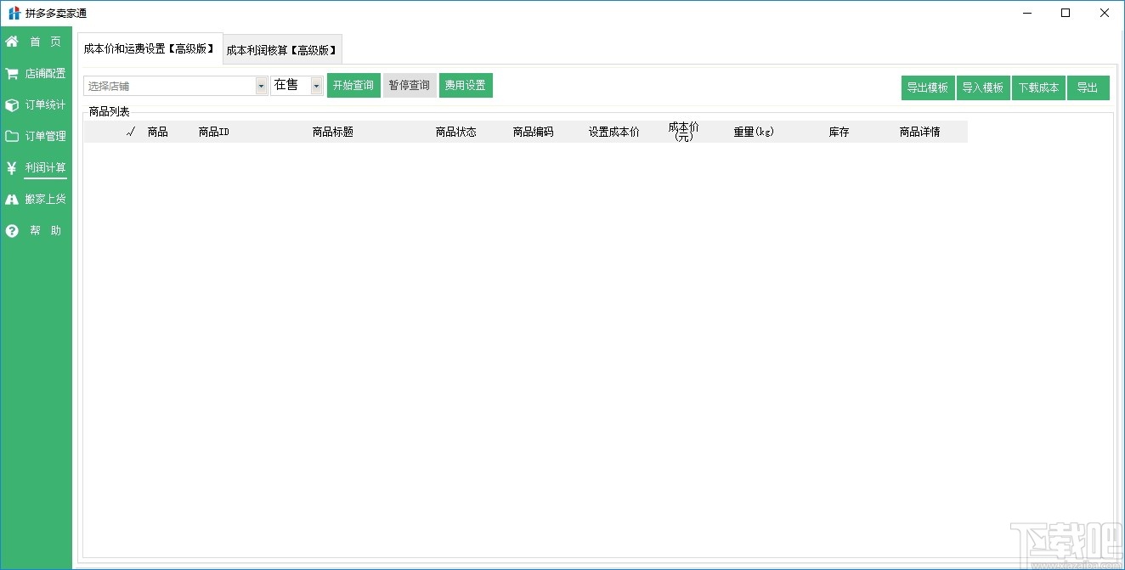Click the 导出 button
The width and height of the screenshot is (1125, 570).
1088,87
